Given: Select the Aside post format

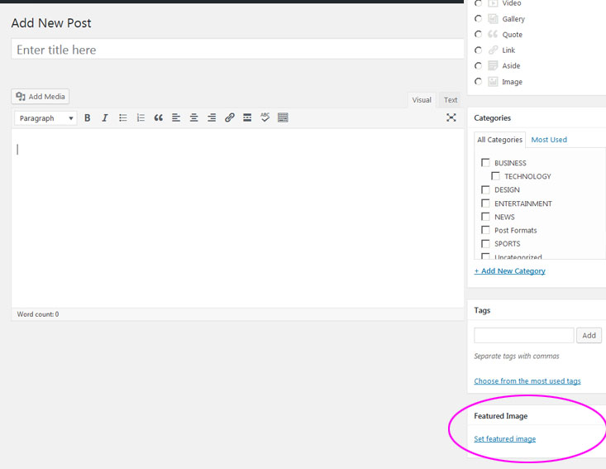Looking at the screenshot, I should coord(478,65).
